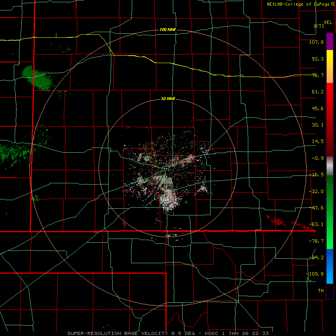Select the 92.3 velocity scale value
The image size is (336, 336).
tap(318, 59)
